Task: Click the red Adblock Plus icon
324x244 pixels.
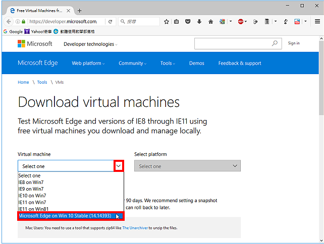Action: tap(241, 22)
